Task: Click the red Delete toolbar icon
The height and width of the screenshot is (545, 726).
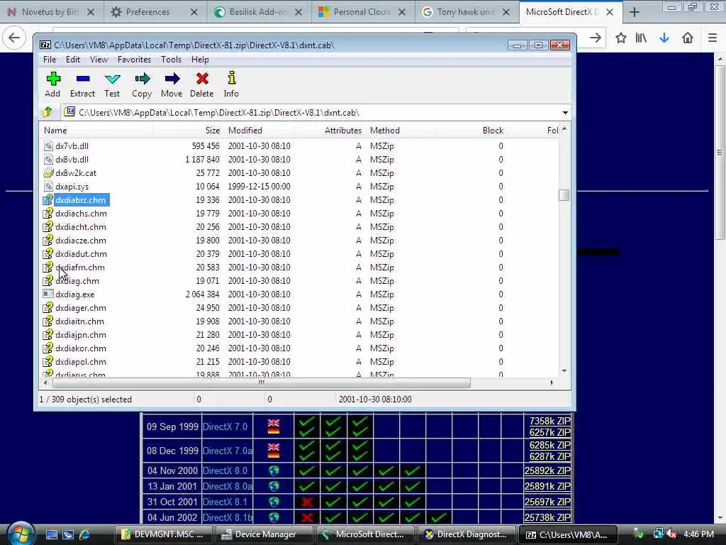Action: coord(202,79)
